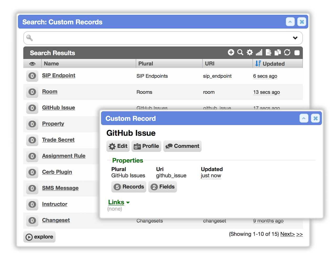Click the Comment speech bubble button
This screenshot has width=336, height=264.
182,146
